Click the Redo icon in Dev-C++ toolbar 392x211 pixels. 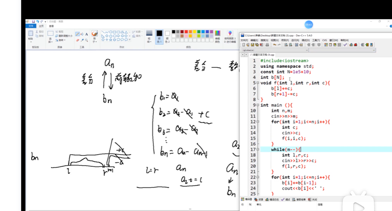tap(279, 45)
